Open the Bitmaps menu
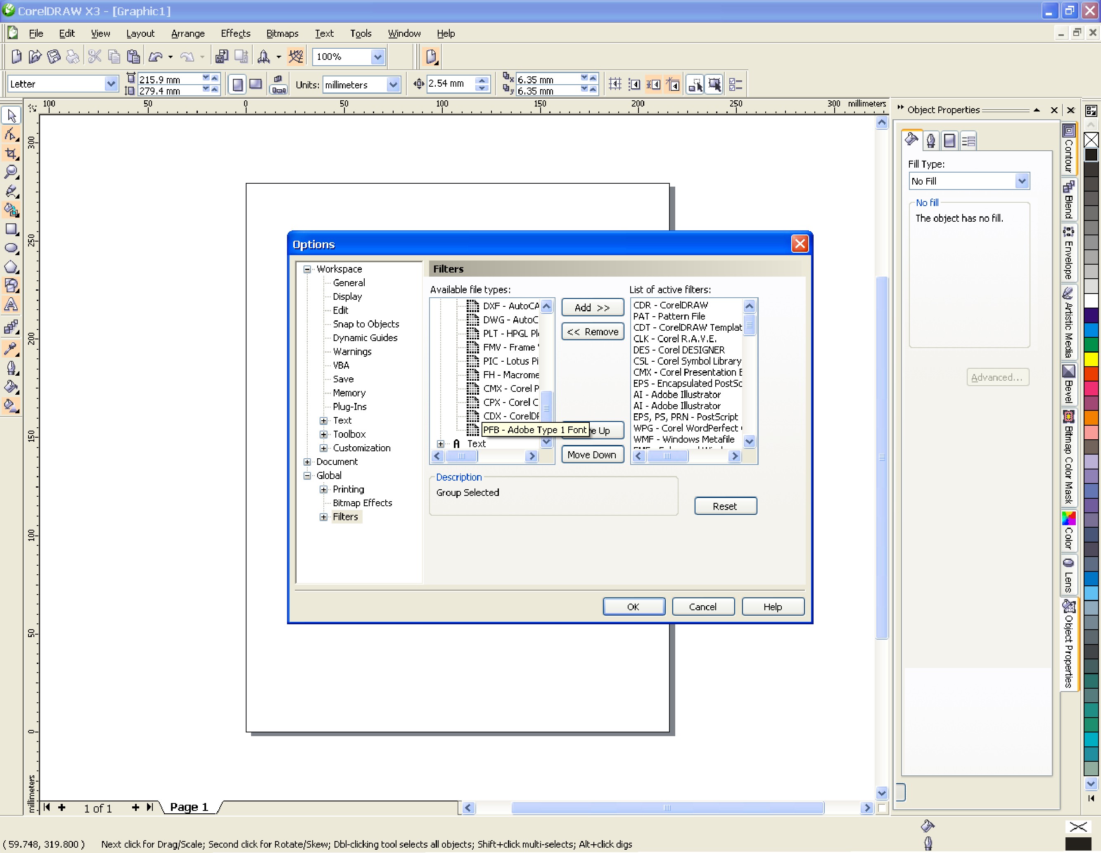This screenshot has width=1101, height=853. (x=282, y=33)
